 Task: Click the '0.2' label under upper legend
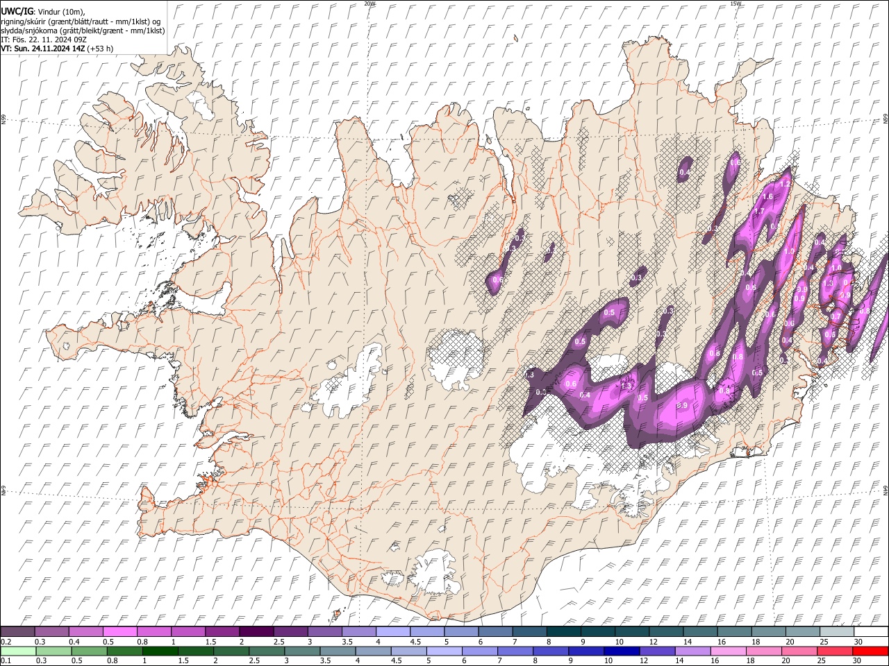point(5,642)
